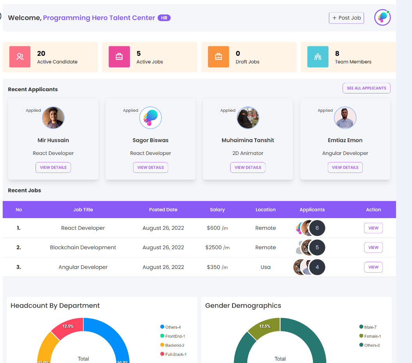Click the Programming Hero Talent Center title
Image resolution: width=412 pixels, height=363 pixels.
[x=99, y=18]
